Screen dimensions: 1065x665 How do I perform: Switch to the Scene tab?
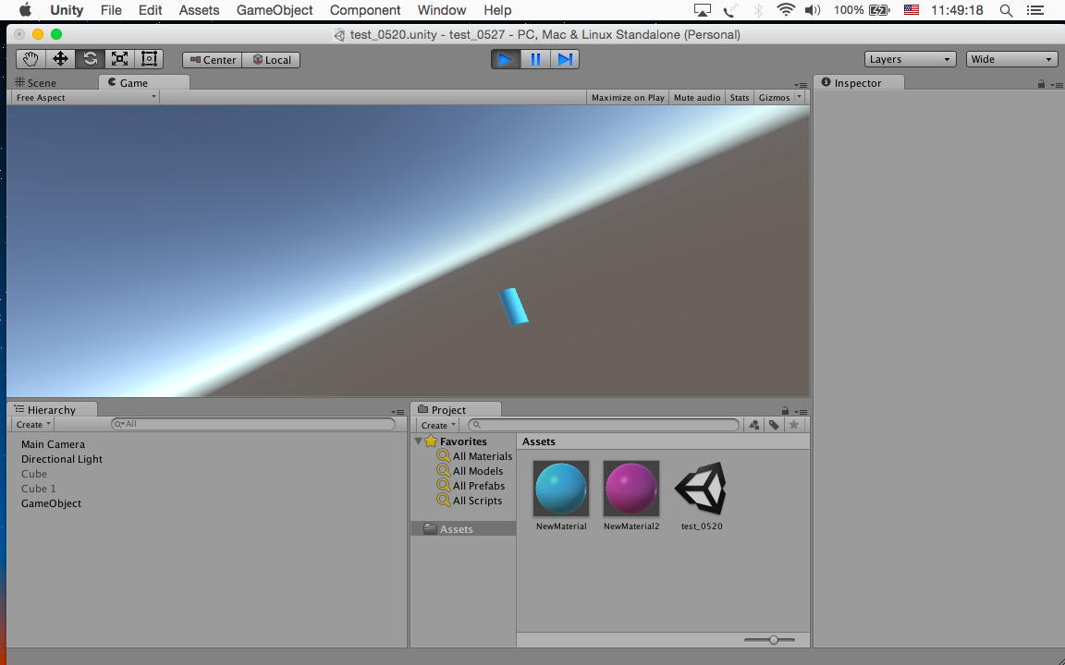coord(36,83)
